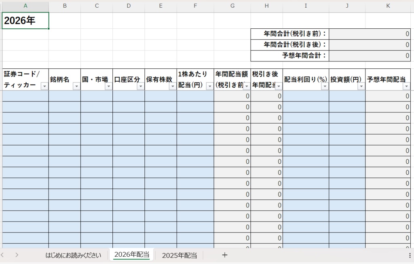The width and height of the screenshot is (414, 264).
Task: Open filter dropdown for 国・市場 column
Action: [108, 87]
